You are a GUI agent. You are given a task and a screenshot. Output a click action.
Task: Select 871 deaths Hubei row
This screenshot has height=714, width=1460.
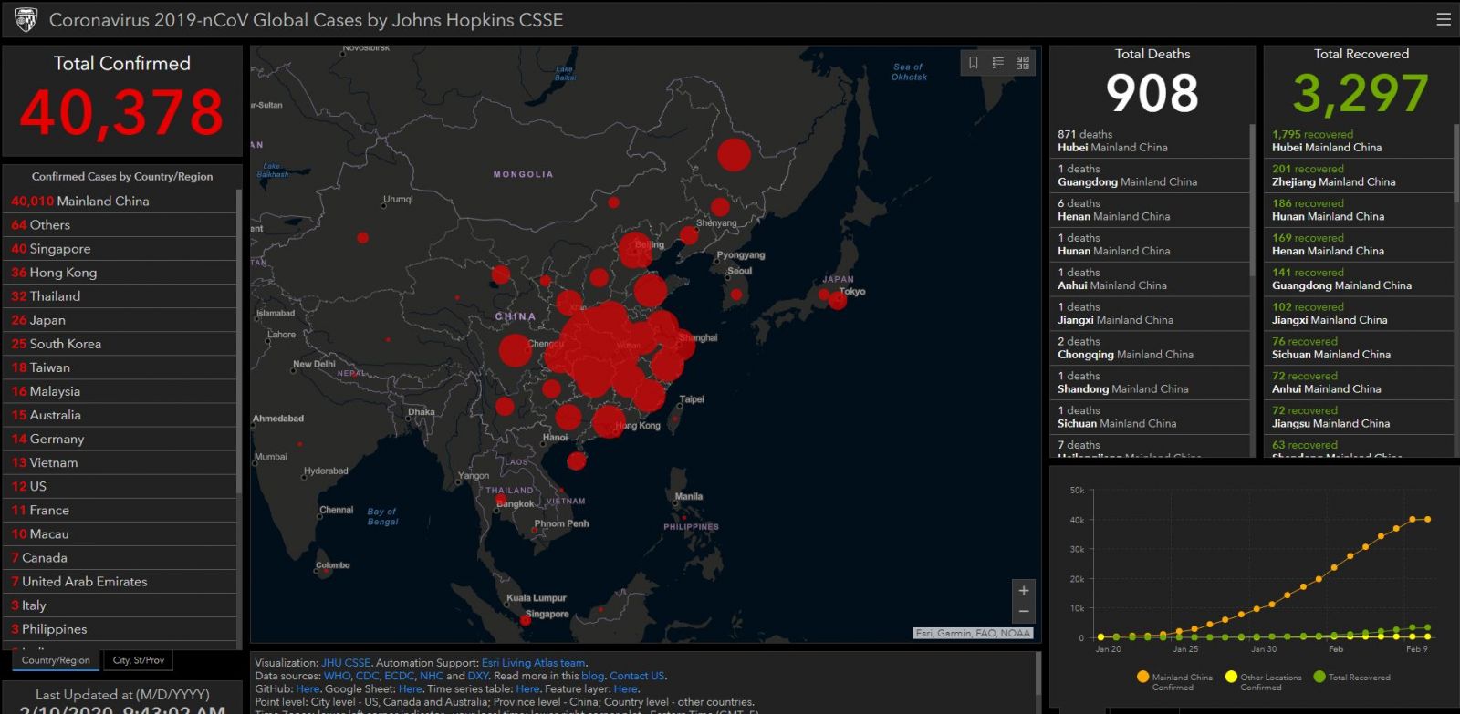click(1149, 140)
